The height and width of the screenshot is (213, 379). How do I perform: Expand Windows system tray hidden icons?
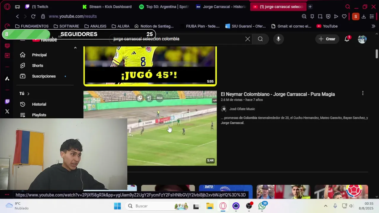tap(326, 206)
